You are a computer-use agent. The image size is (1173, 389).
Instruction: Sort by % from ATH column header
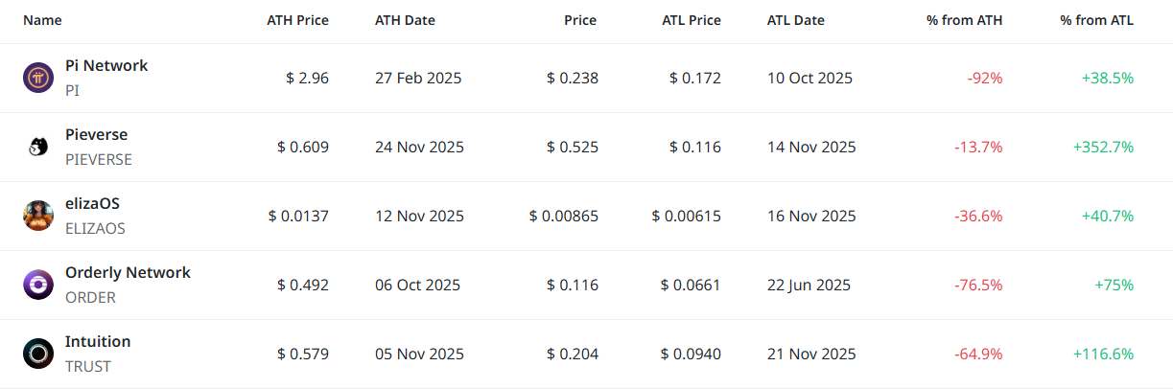(x=964, y=20)
